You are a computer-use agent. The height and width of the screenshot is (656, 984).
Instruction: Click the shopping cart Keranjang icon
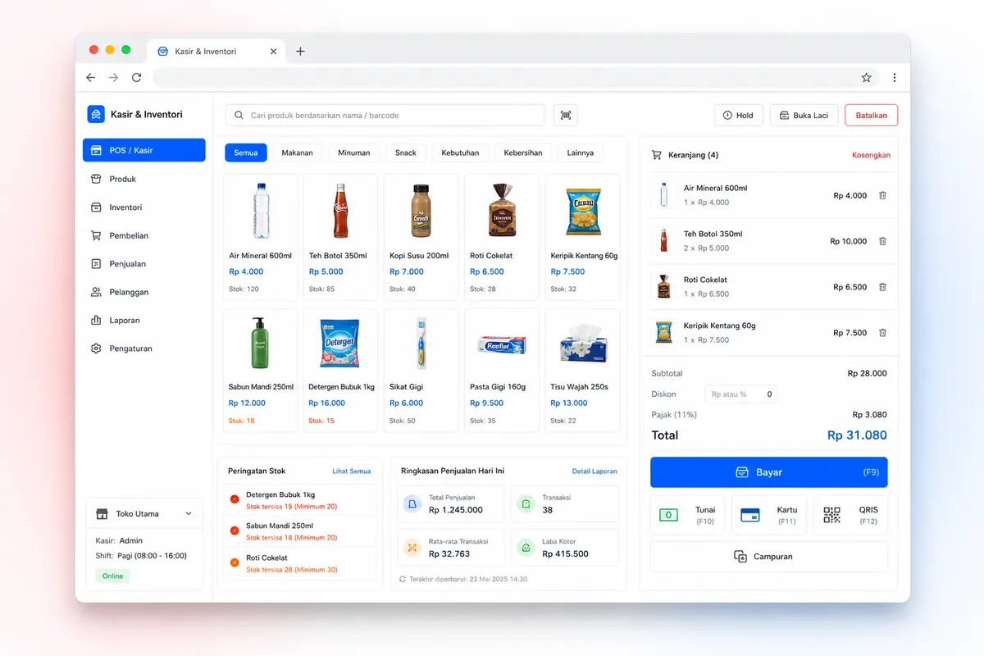pos(656,154)
